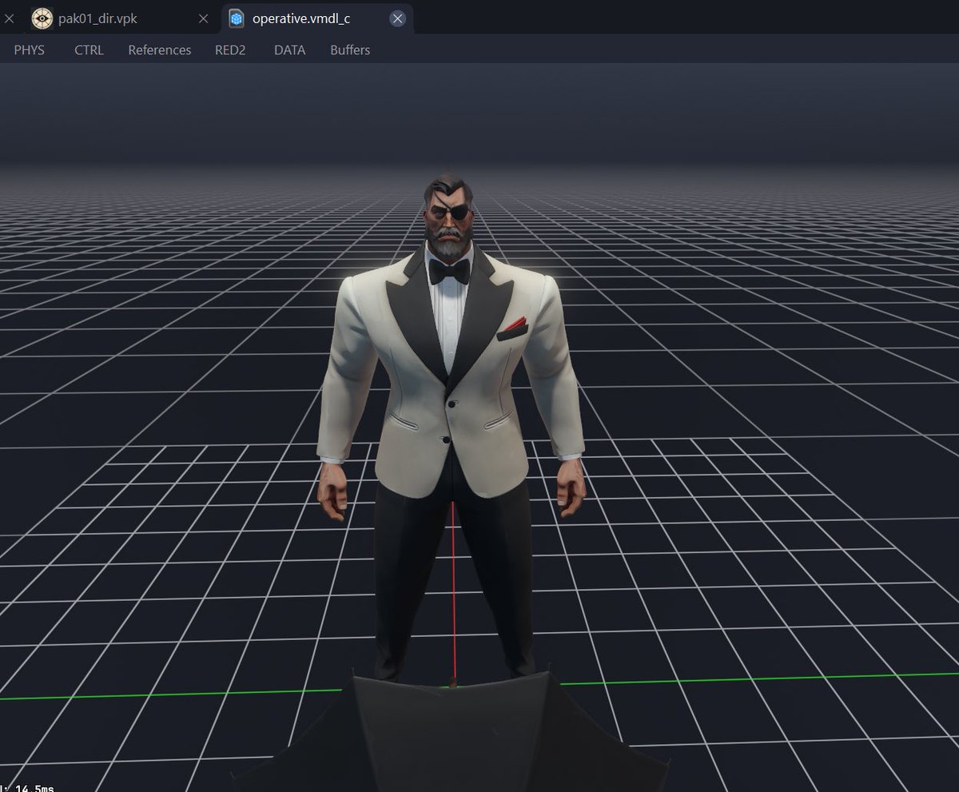This screenshot has height=792, width=959.
Task: Open the Buffers sub-tab
Action: 350,50
